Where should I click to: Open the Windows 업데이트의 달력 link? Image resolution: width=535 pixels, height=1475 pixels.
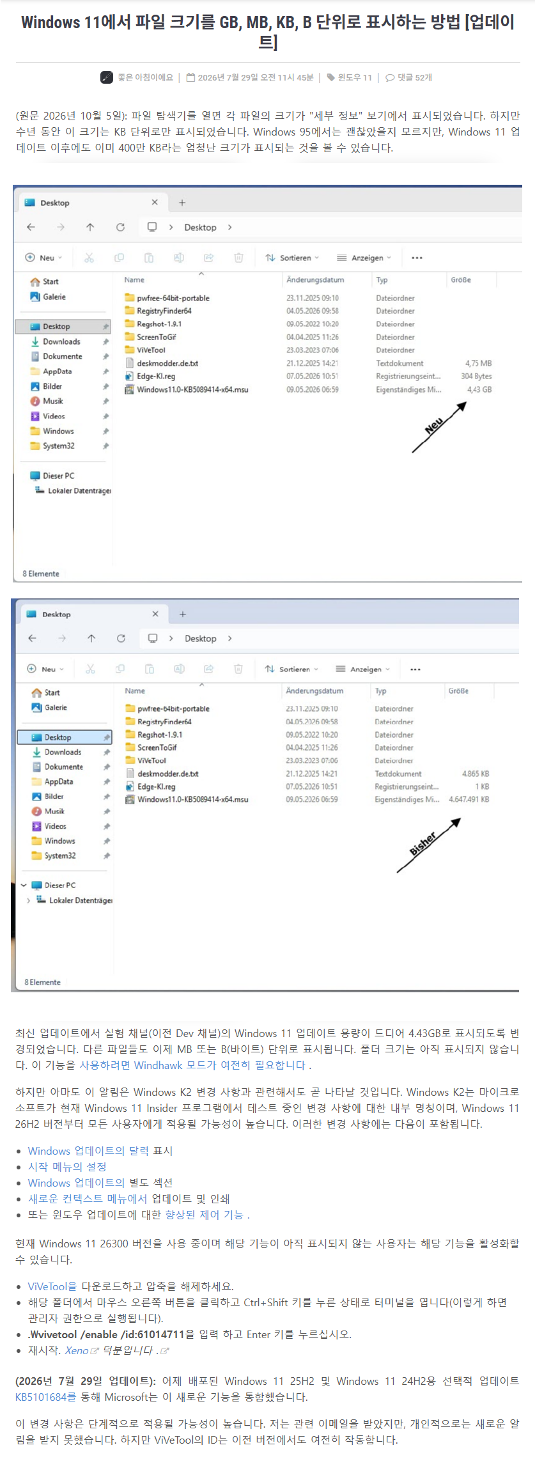pyautogui.click(x=89, y=1150)
